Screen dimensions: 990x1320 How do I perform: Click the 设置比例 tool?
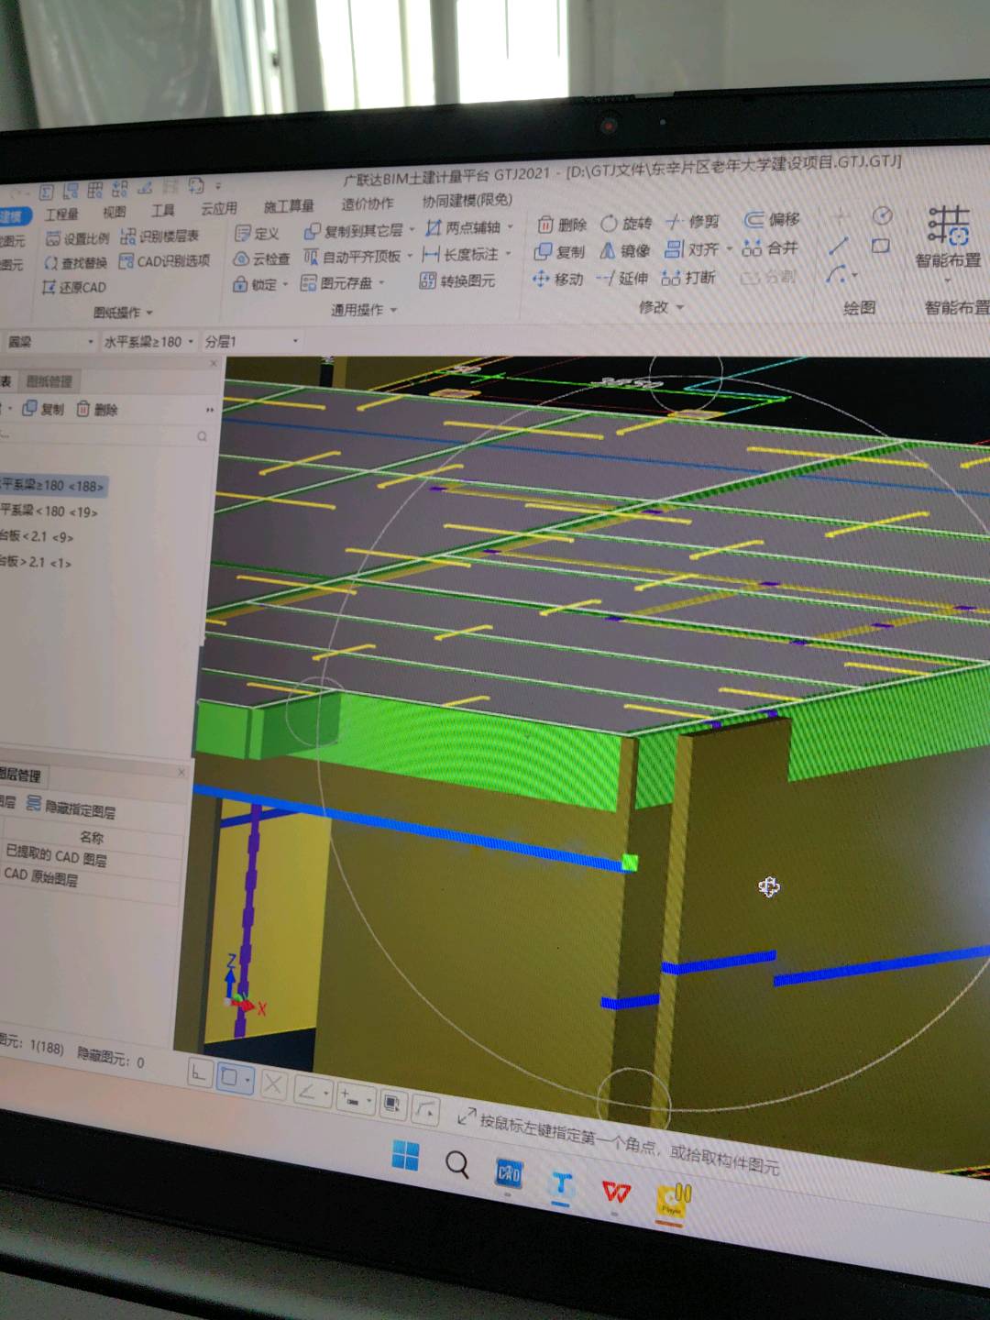(x=77, y=238)
